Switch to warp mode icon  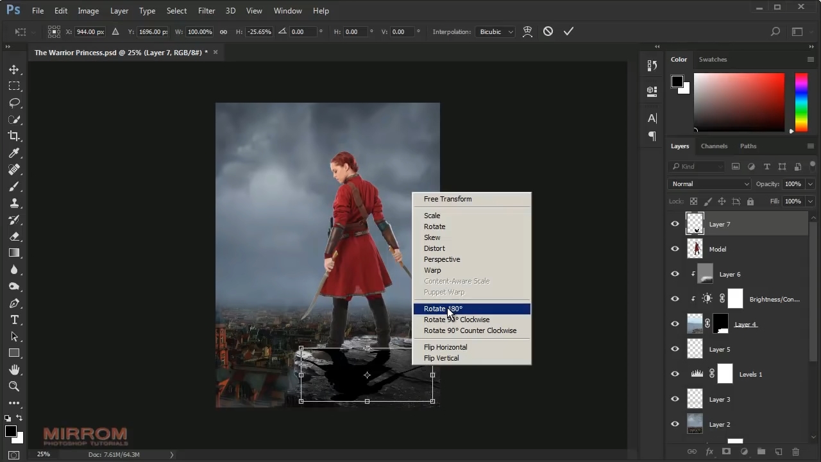527,31
